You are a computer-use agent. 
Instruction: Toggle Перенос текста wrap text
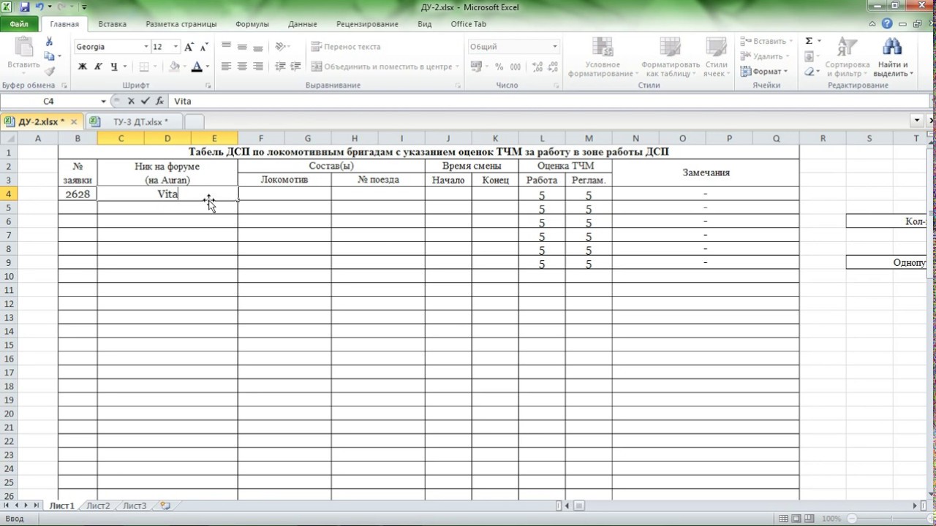click(x=347, y=47)
